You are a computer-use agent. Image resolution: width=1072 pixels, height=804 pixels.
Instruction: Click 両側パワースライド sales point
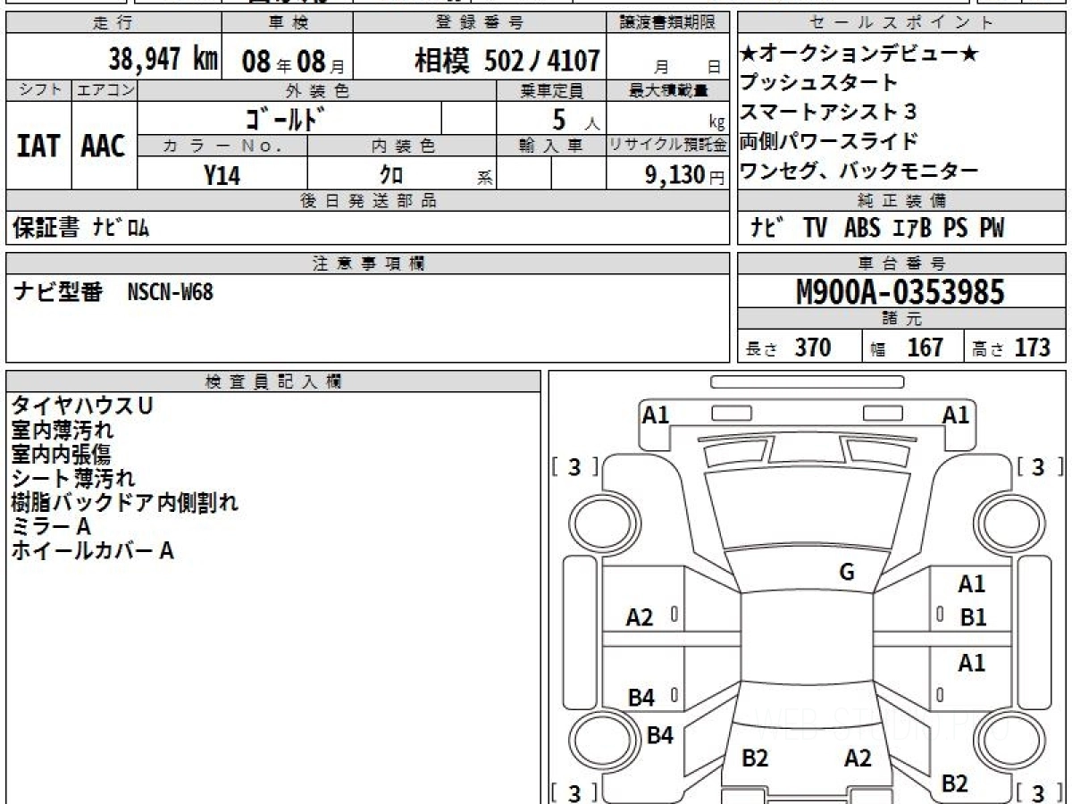click(828, 141)
